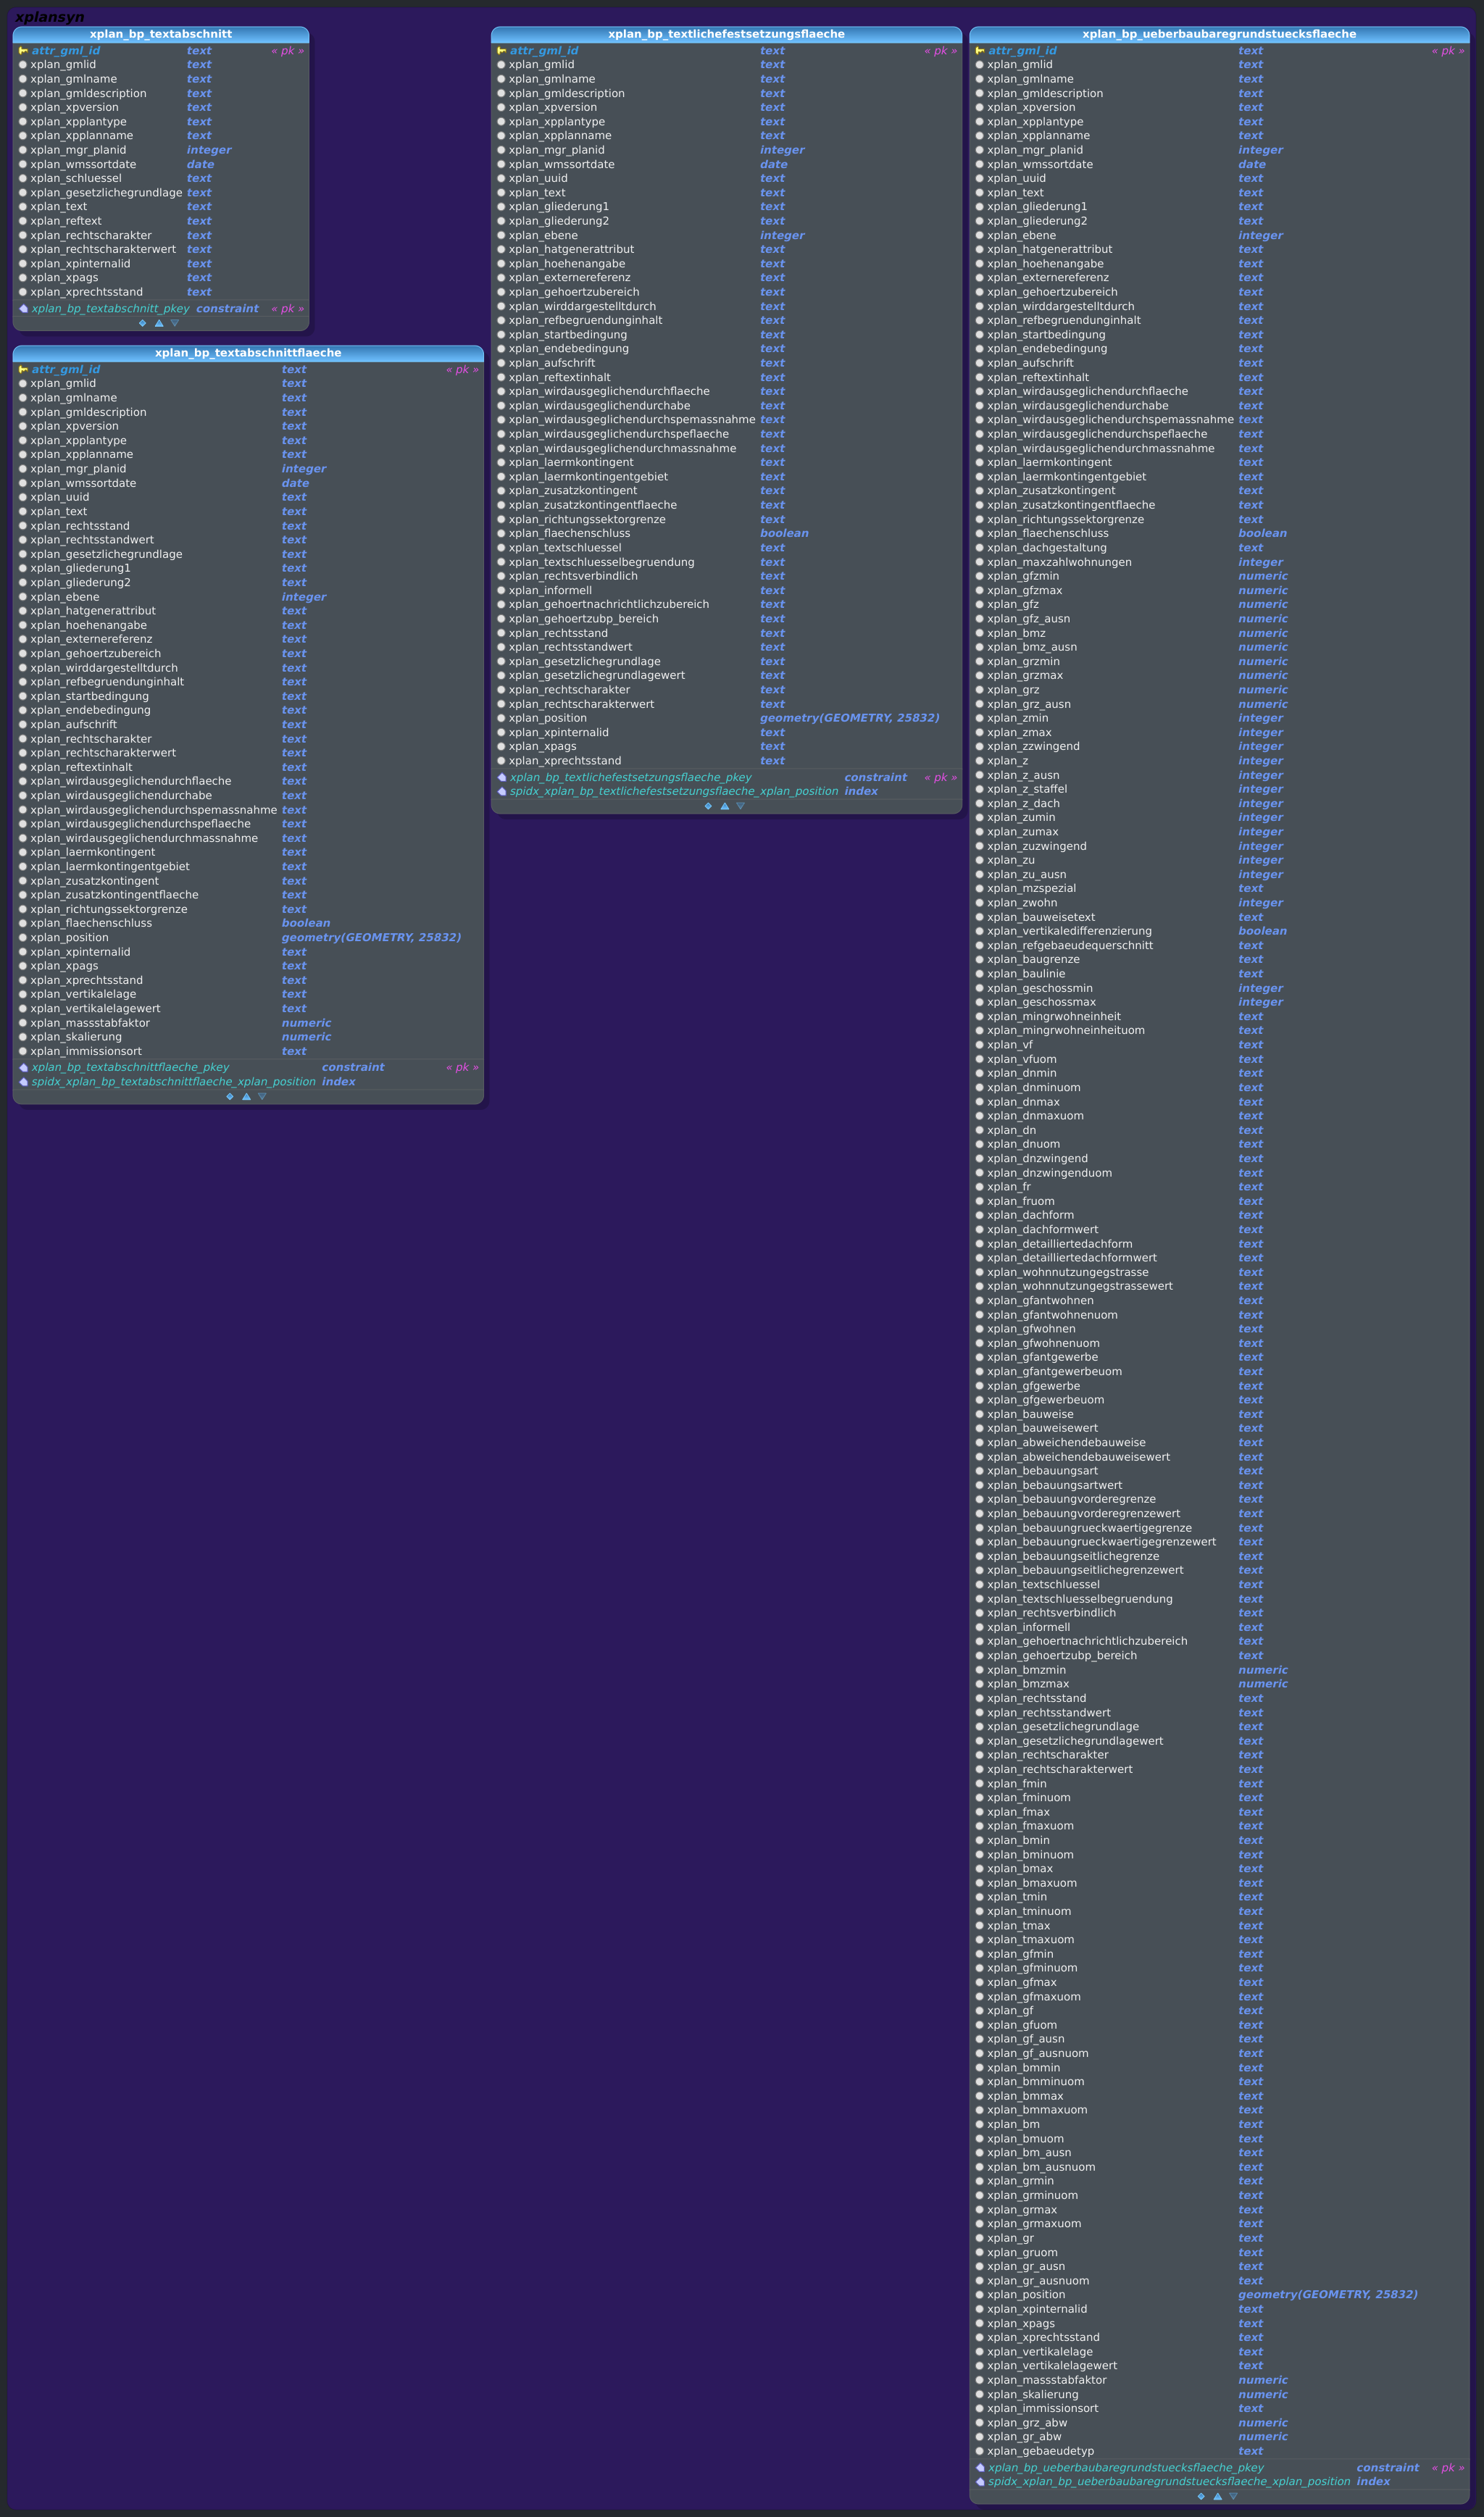The image size is (1484, 2517).
Task: Click spidx_xplan_bp_ueberbaubaregrundstuecksflaeche_xplan_position index name
Action: tap(1169, 2482)
